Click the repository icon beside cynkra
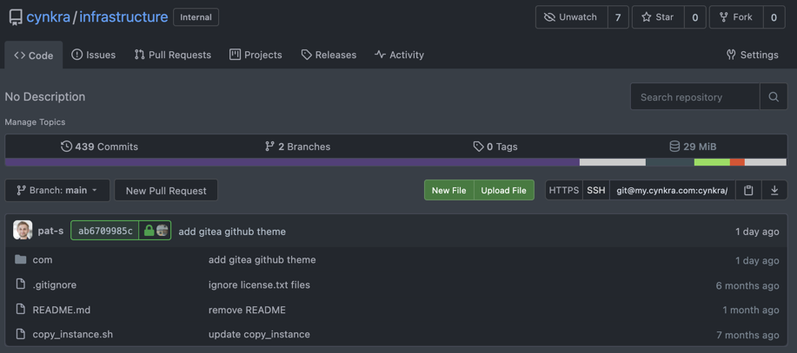Screen dimensions: 797x353 (15, 16)
